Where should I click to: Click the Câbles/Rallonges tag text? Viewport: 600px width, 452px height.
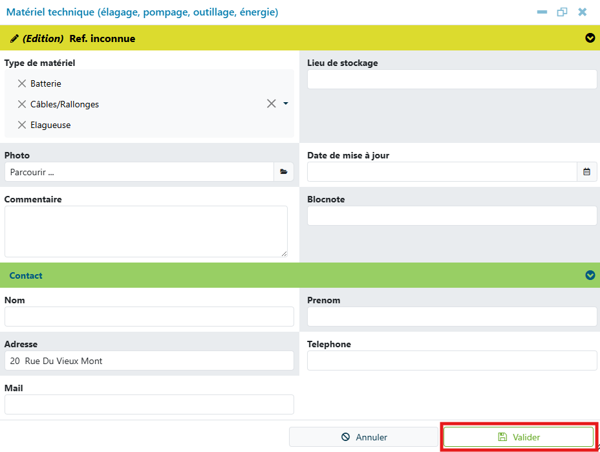pyautogui.click(x=64, y=104)
